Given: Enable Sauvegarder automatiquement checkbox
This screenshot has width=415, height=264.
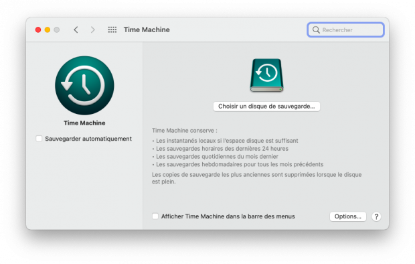Looking at the screenshot, I should tap(39, 139).
